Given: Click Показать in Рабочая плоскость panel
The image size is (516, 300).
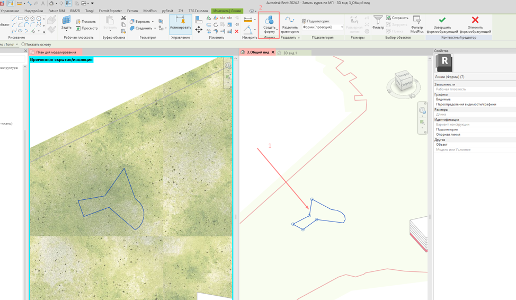Looking at the screenshot, I should coord(86,21).
